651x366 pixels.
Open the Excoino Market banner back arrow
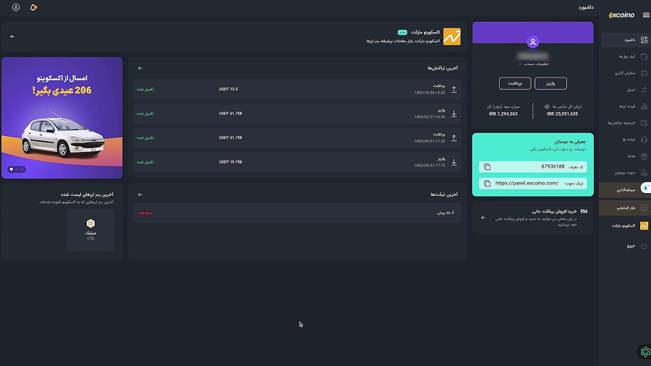tap(12, 36)
